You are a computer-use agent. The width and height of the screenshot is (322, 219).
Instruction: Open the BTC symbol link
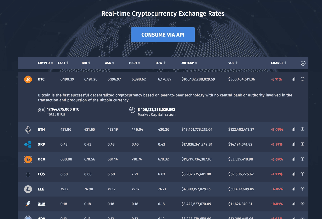41,79
